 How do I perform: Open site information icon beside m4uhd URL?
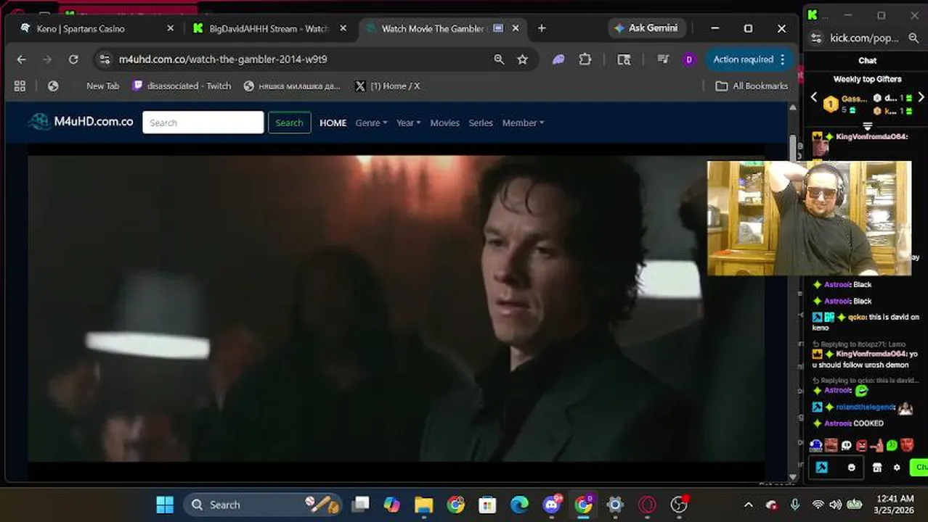click(x=105, y=59)
